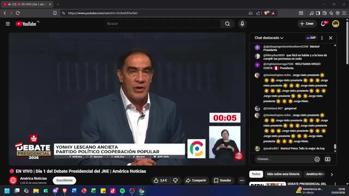Viewport: 349px width, 196px height.
Task: Select Más sobre esta historia chip
Action: coord(283,174)
